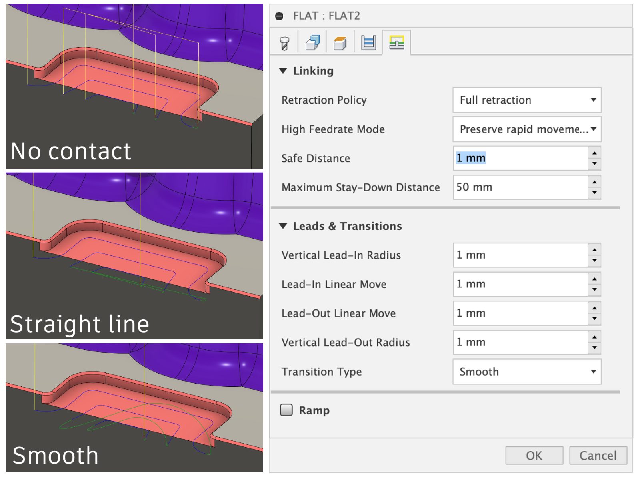Click the Safe Distance input field

coord(520,158)
